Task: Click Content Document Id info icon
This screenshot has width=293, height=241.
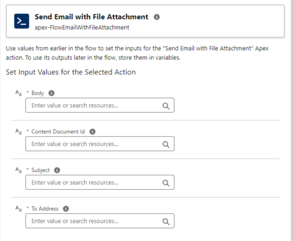Action: coord(92,131)
